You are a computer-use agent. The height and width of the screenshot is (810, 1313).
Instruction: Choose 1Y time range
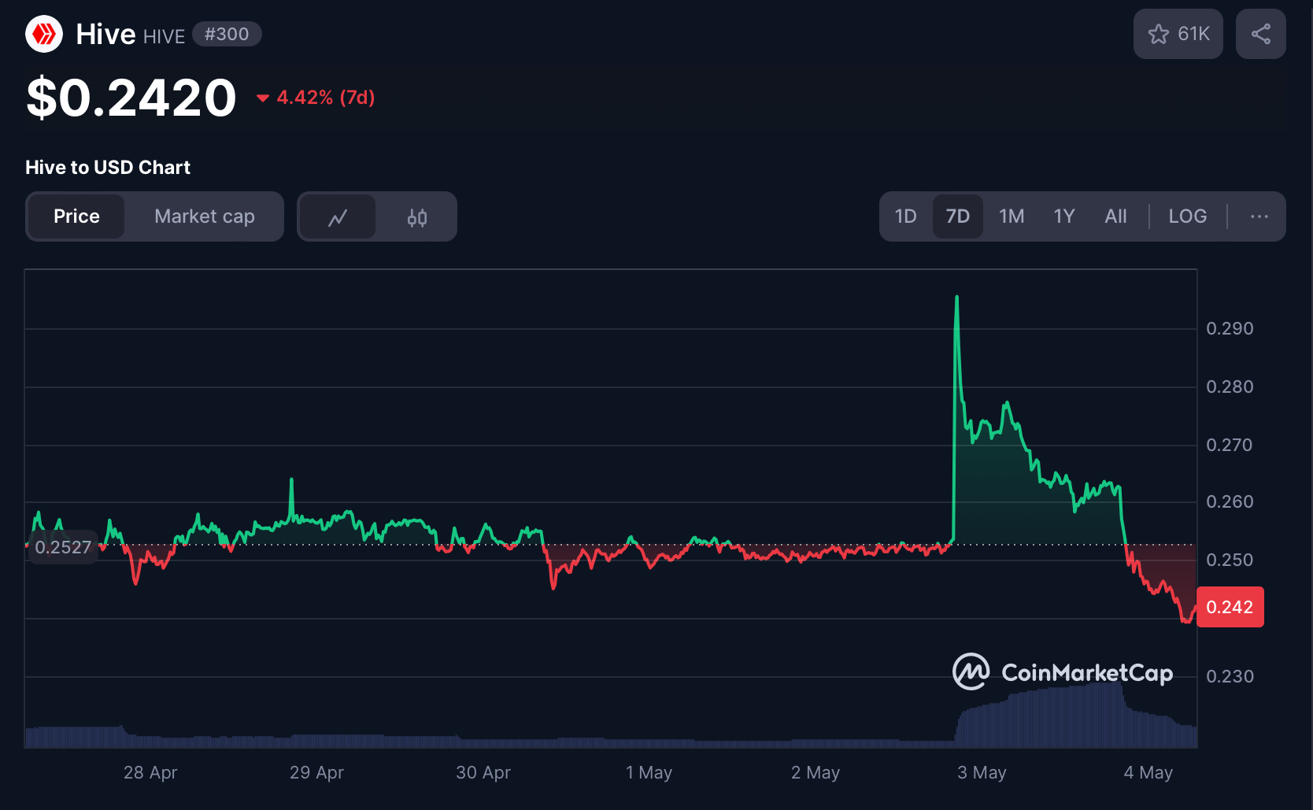[x=1064, y=216]
